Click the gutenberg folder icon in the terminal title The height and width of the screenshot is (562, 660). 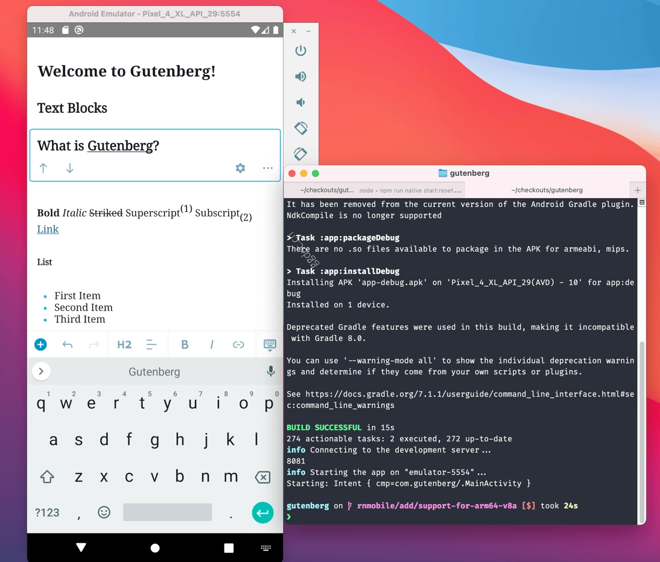pos(443,173)
